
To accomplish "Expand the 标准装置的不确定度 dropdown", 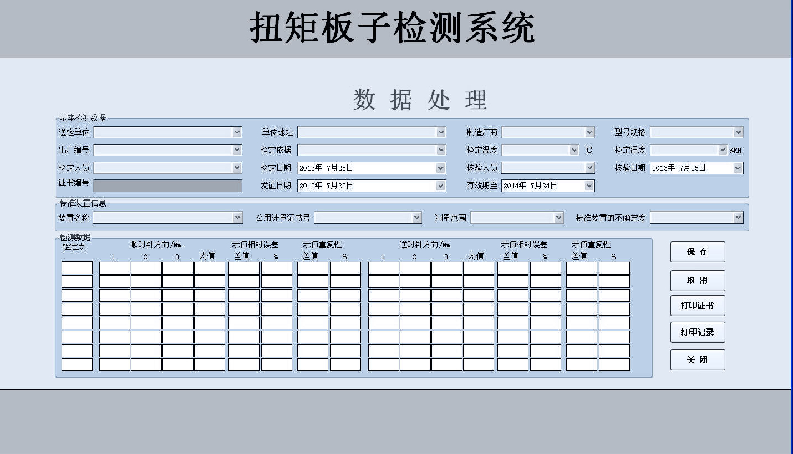I will 738,218.
